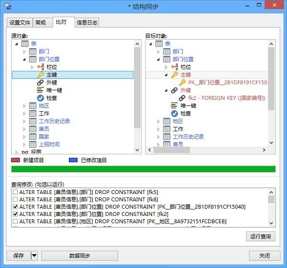Switch to the 设置文件 tab
Viewport: 287px width, 268px height.
(21, 22)
